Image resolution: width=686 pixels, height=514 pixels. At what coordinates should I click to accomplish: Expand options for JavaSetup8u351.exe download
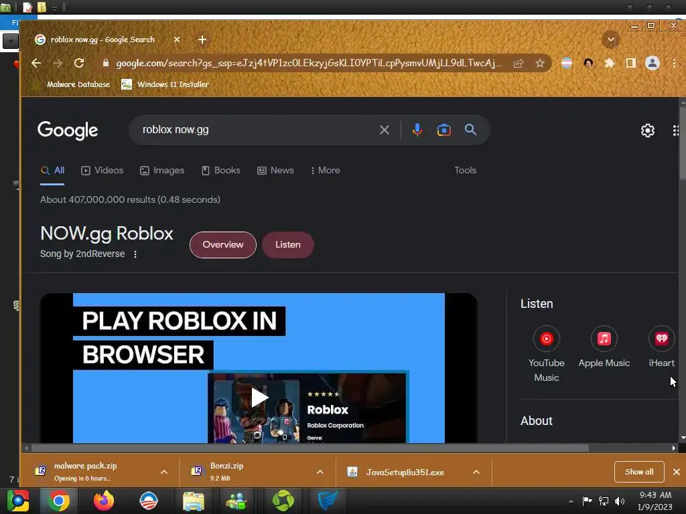(x=476, y=472)
